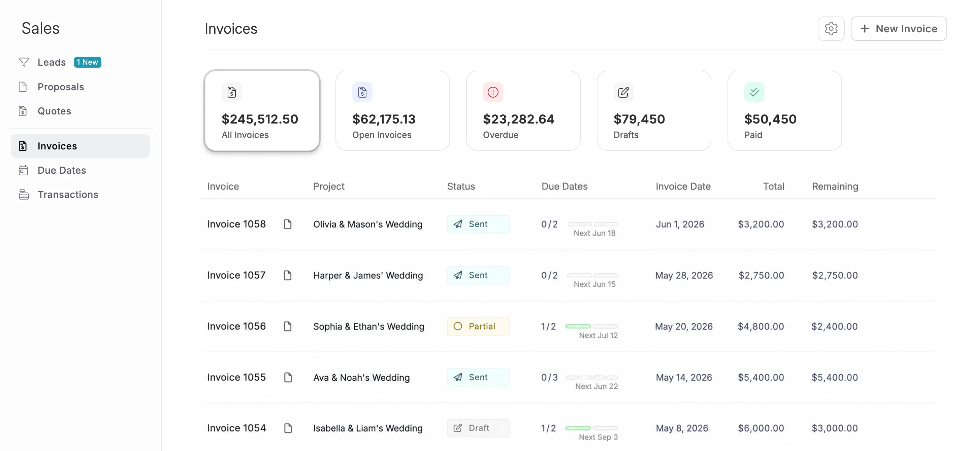Open Invoice 1055
This screenshot has width=968, height=451.
[x=236, y=377]
